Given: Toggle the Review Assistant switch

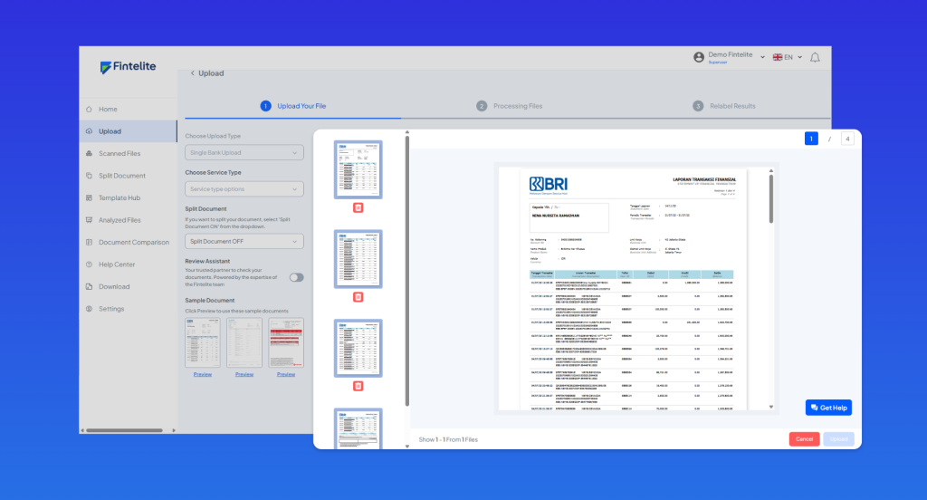Looking at the screenshot, I should (296, 277).
